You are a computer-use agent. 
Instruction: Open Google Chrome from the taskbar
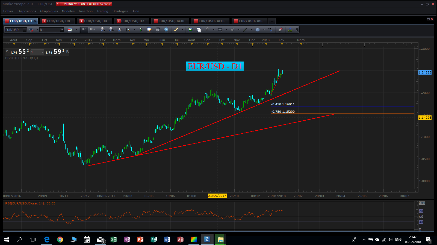(60, 240)
